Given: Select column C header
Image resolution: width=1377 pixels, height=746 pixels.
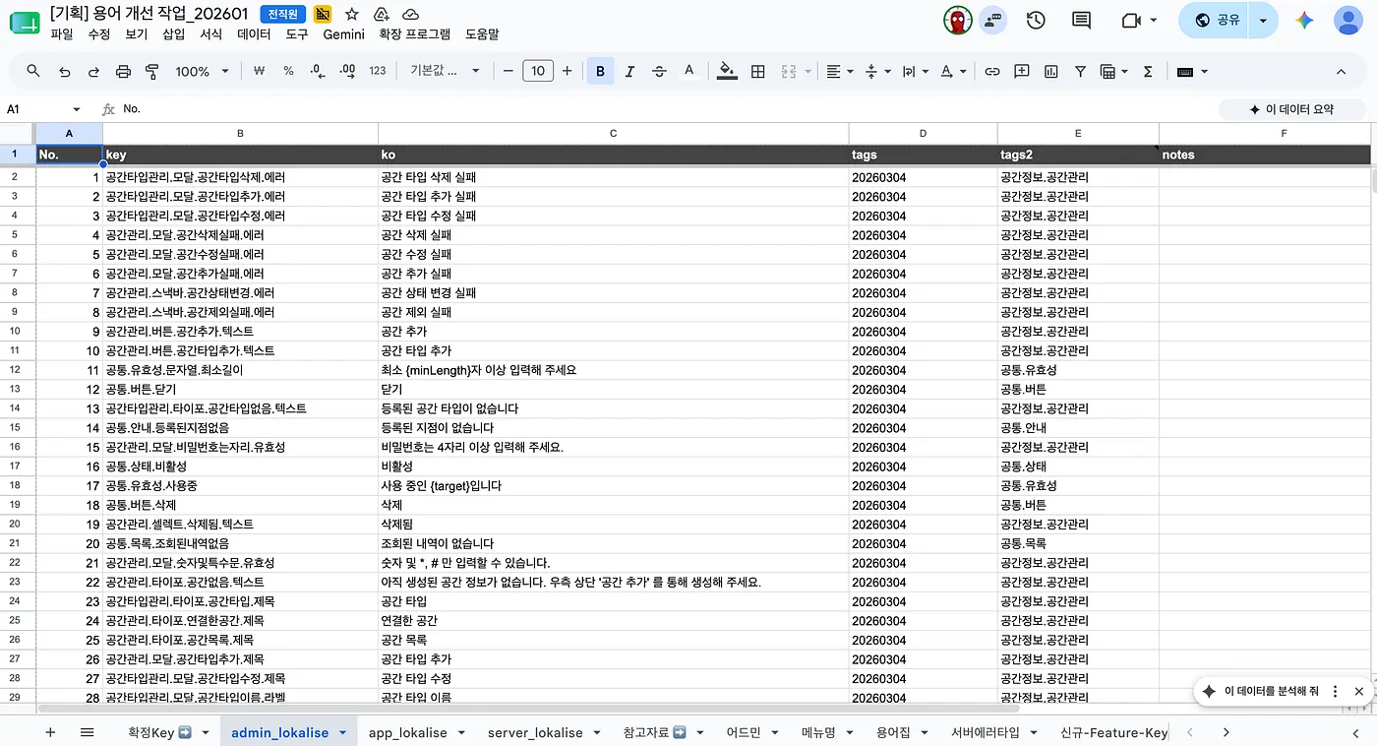Looking at the screenshot, I should click(x=613, y=133).
